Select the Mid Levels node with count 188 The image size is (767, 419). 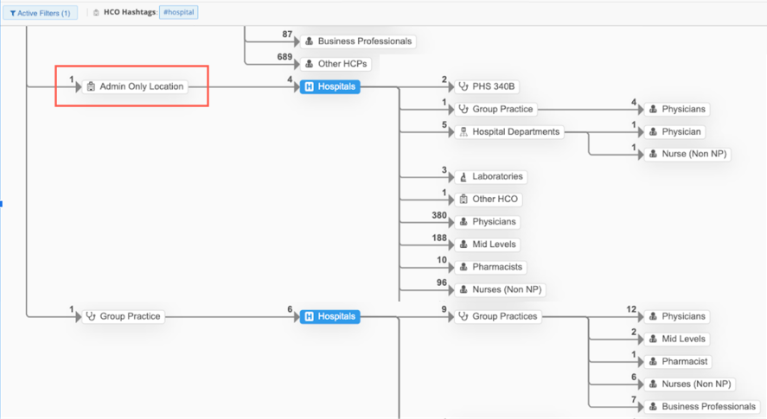tap(489, 244)
